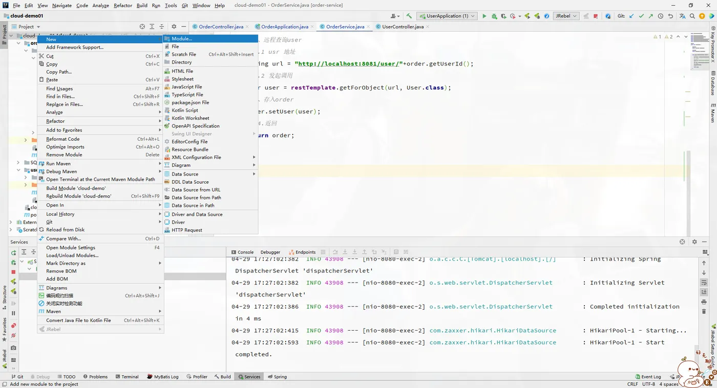The height and width of the screenshot is (388, 717).
Task: Click the print icon beside the console output
Action: point(704,302)
